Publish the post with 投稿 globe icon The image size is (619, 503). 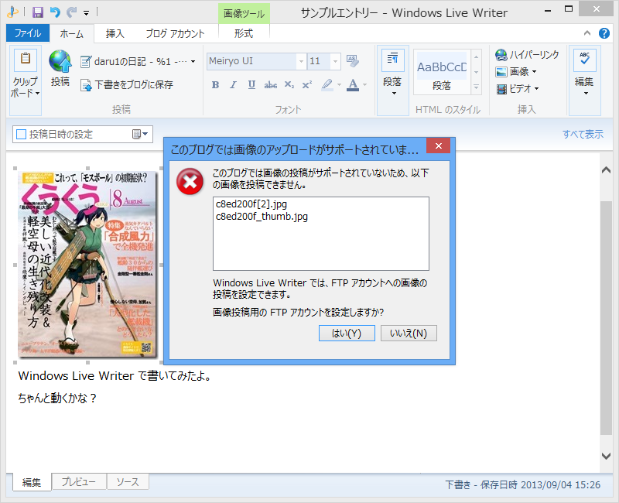60,68
